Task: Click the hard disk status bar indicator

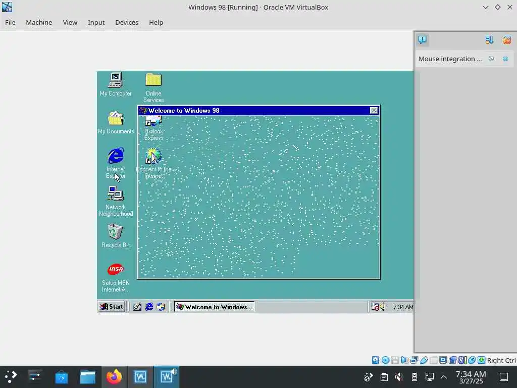Action: point(375,360)
